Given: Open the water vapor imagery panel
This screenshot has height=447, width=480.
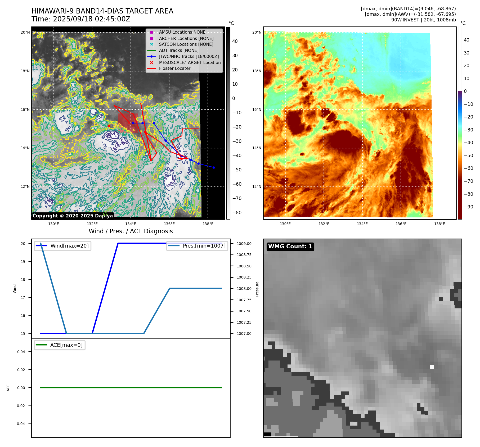Looking at the screenshot, I should [x=360, y=123].
